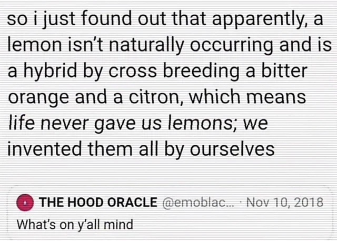Open THE HOOD ORACLE display name link

[98, 203]
